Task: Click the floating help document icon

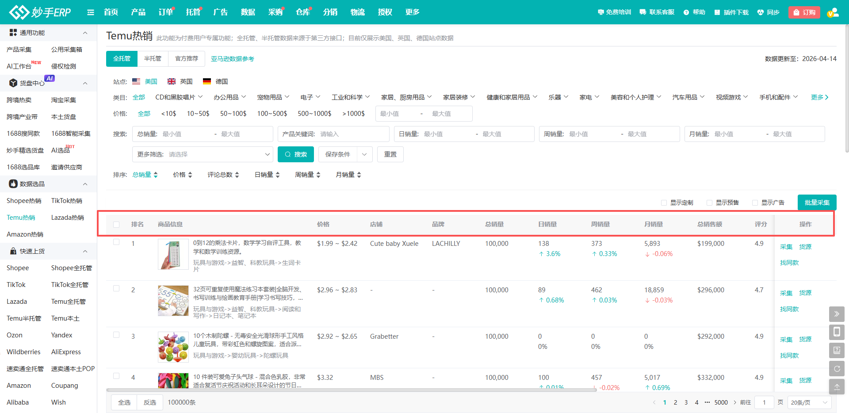Action: coord(837,350)
